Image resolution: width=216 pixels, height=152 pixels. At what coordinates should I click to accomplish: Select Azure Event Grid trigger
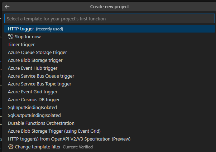[x=33, y=92]
